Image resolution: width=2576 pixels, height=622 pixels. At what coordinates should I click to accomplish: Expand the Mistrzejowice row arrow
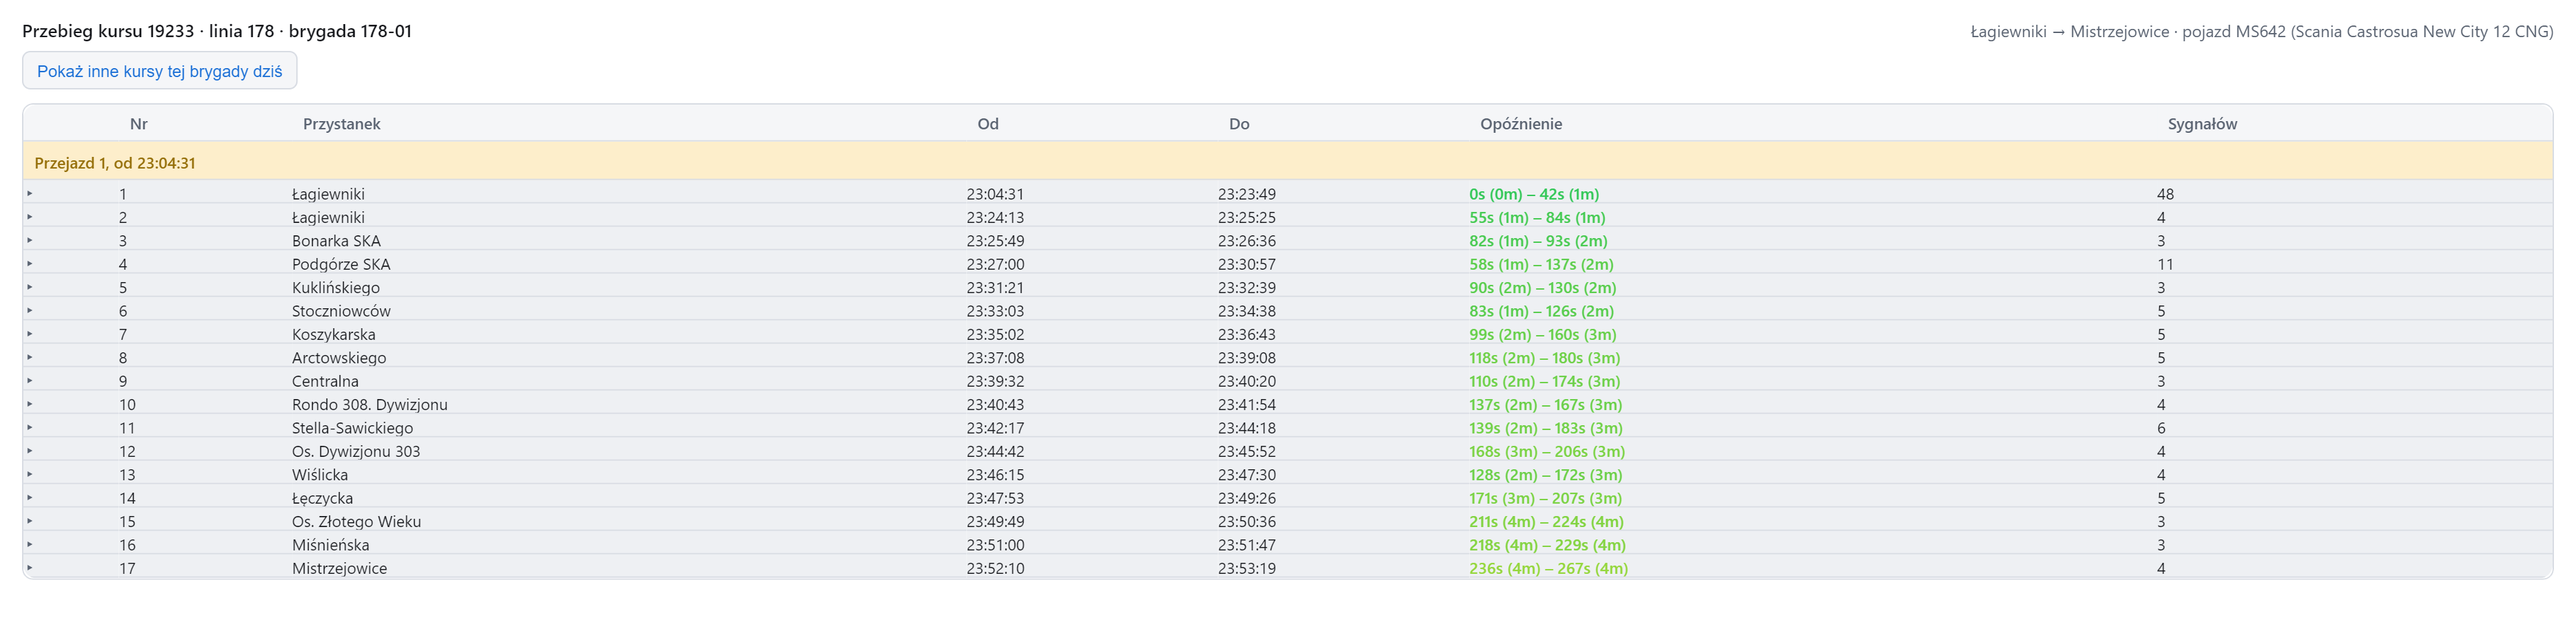point(30,568)
